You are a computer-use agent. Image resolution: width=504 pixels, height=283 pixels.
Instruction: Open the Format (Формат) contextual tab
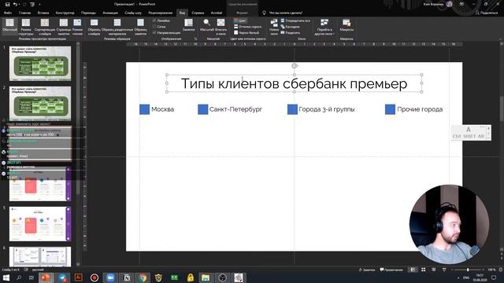[x=242, y=13]
